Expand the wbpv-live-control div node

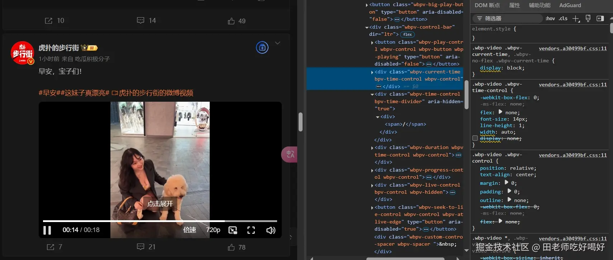(x=372, y=185)
